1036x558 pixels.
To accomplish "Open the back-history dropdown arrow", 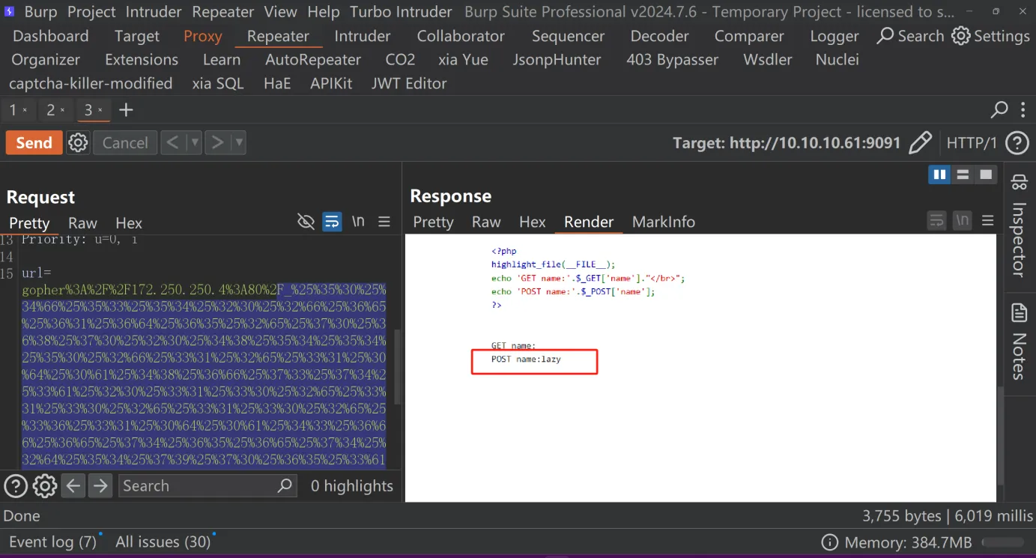I will [x=194, y=142].
